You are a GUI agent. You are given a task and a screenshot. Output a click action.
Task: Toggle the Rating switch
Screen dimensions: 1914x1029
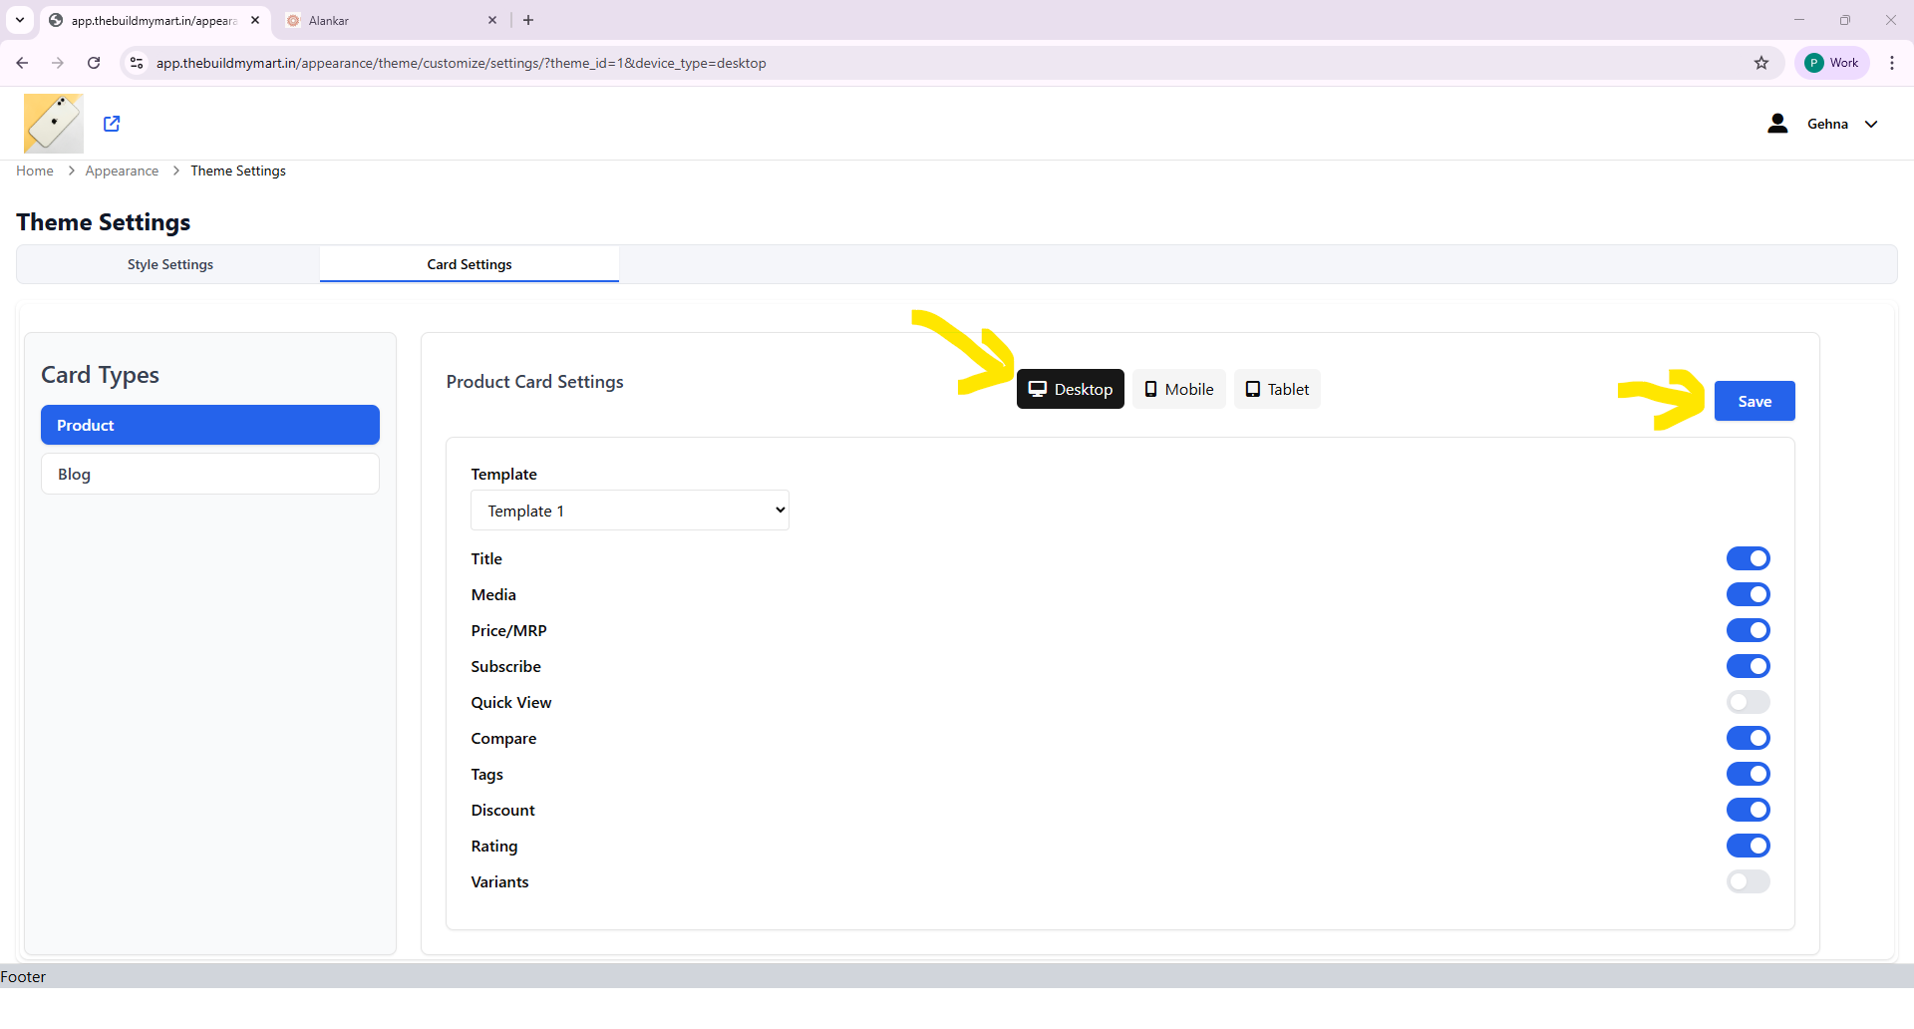click(x=1749, y=846)
